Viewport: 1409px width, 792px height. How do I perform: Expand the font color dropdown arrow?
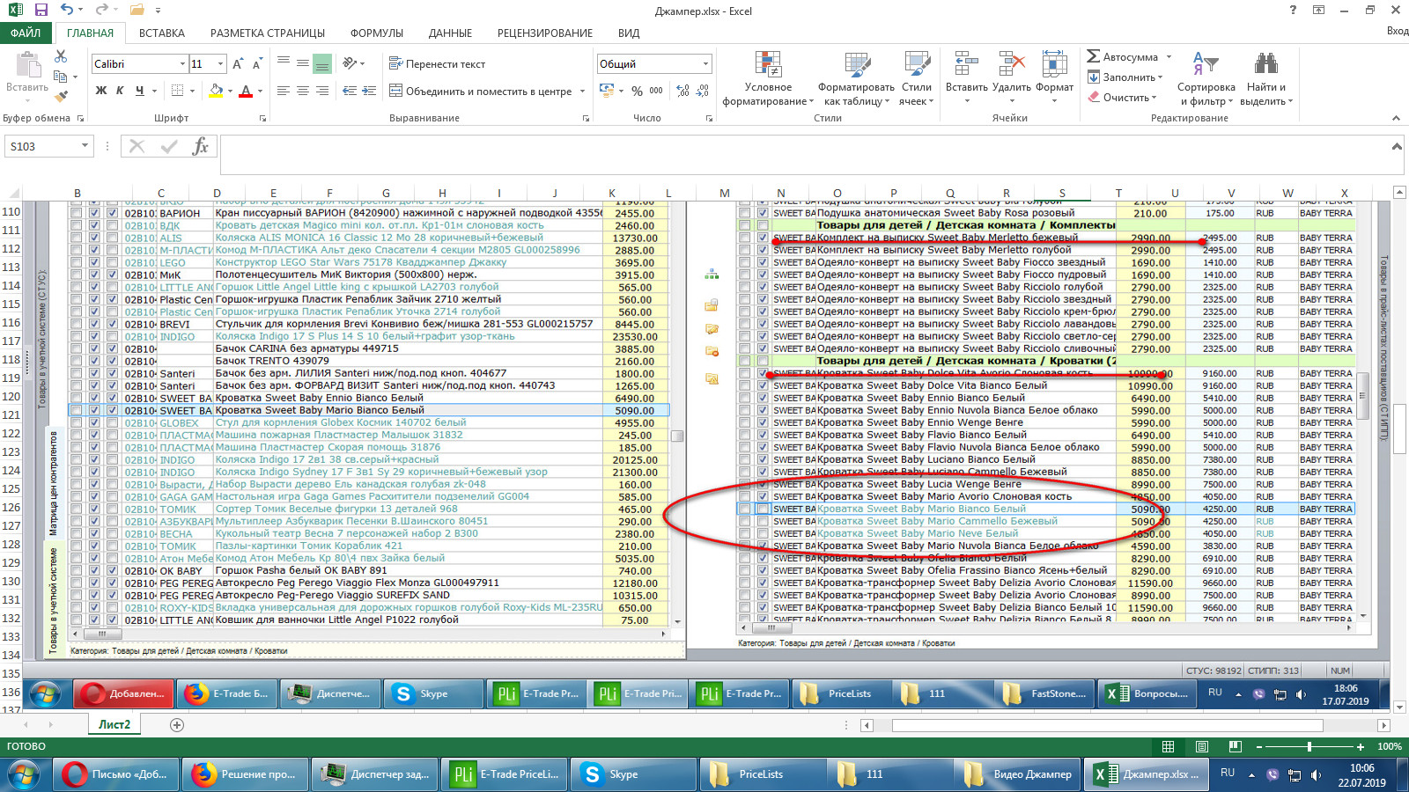click(261, 91)
